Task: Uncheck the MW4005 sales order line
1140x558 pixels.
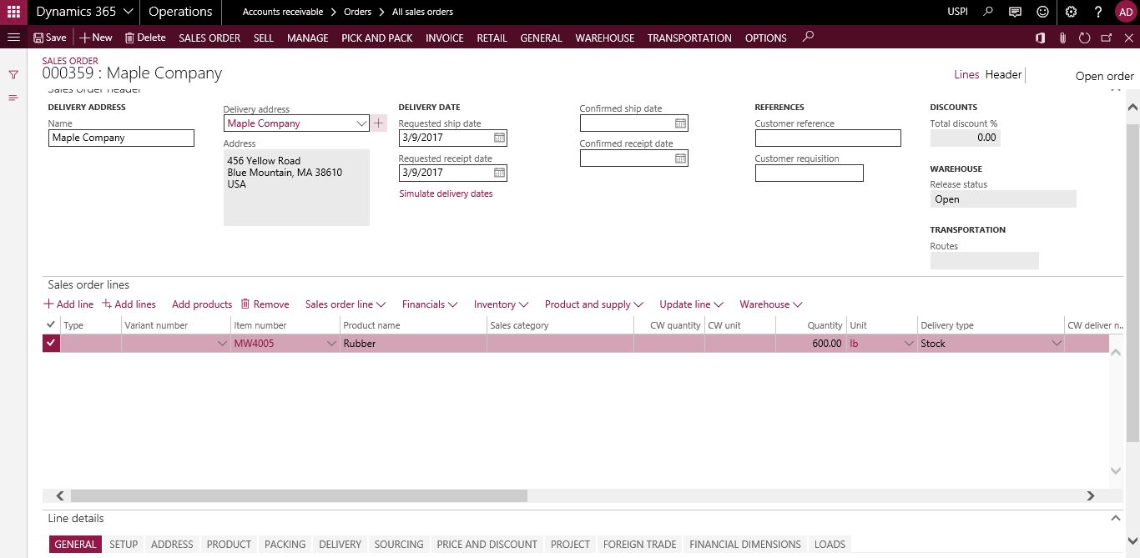Action: 51,343
